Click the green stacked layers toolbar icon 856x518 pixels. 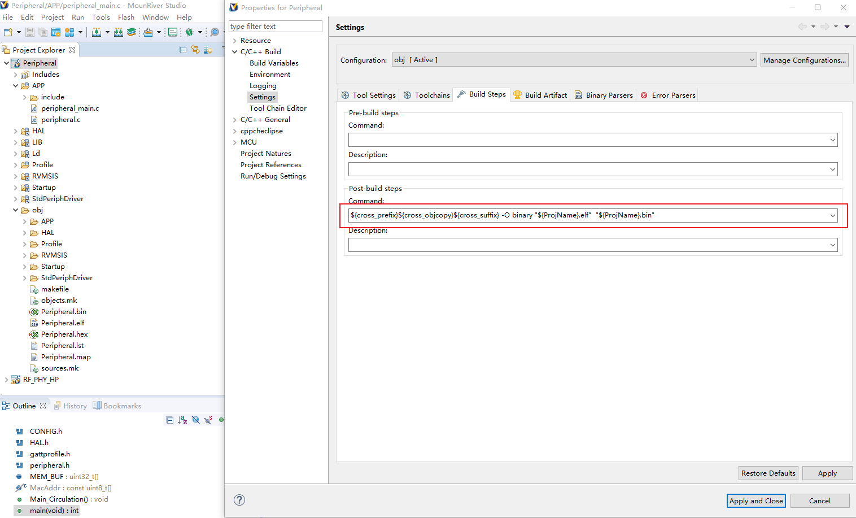tap(132, 32)
